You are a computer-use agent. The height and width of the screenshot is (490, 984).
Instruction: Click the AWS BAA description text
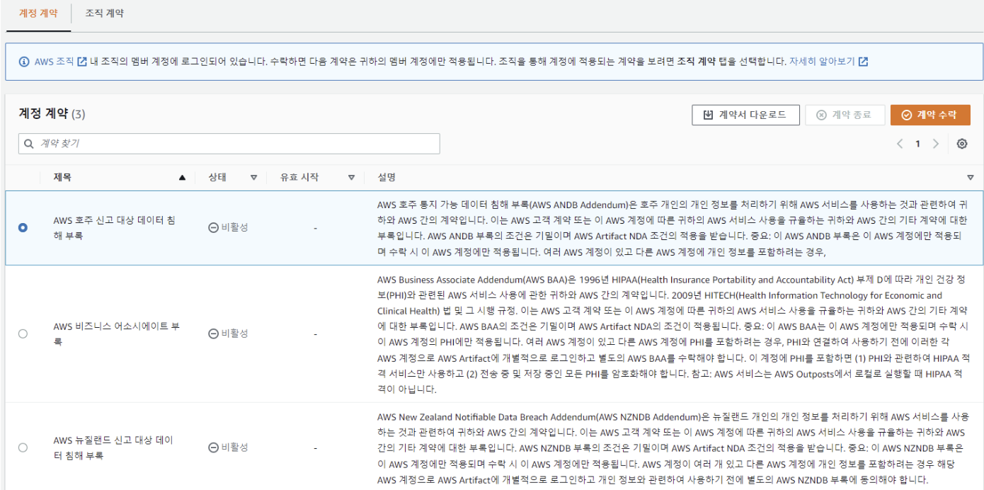pos(673,334)
